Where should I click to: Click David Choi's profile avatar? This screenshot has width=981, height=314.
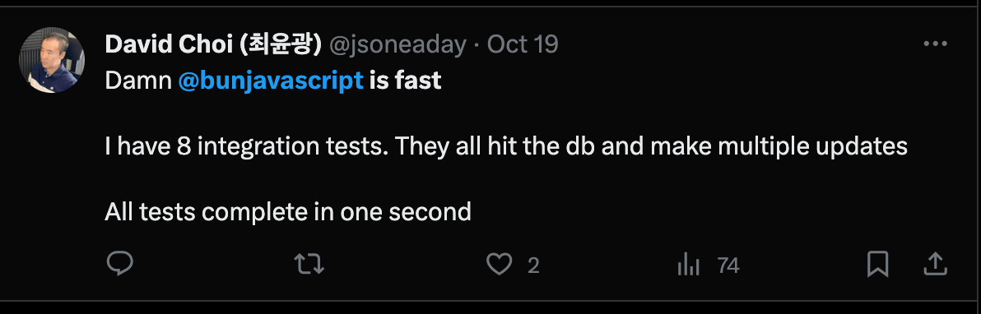pyautogui.click(x=53, y=60)
